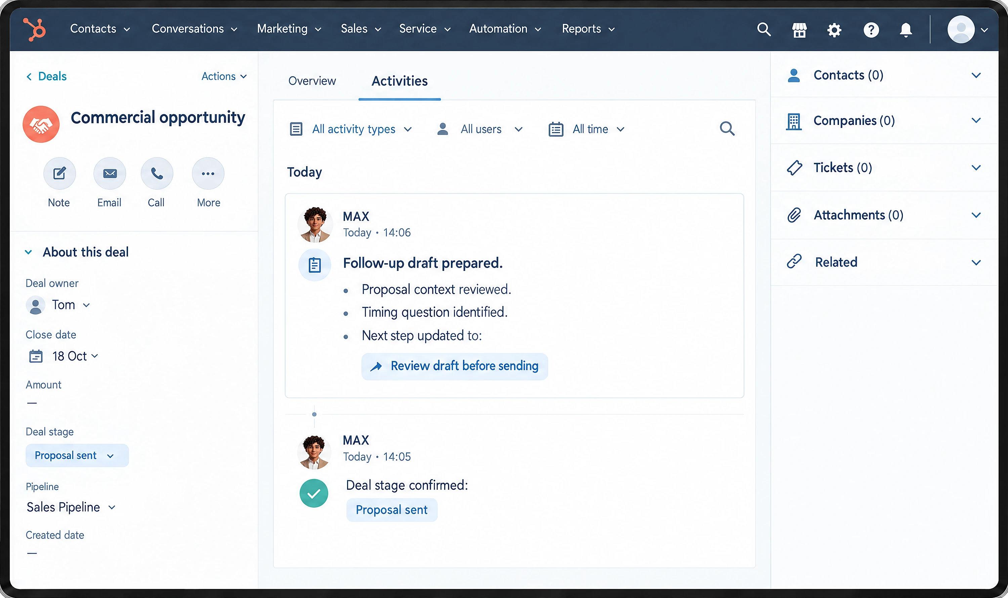
Task: Click the Close date calendar icon
Action: [x=36, y=356]
